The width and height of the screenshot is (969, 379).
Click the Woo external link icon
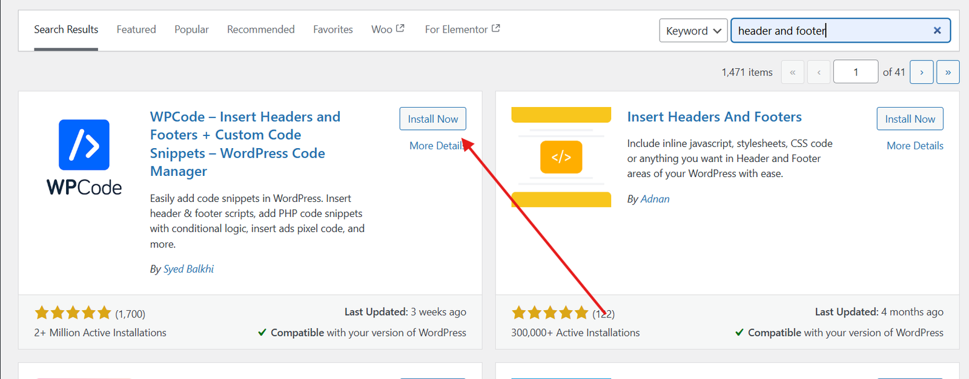click(x=400, y=28)
